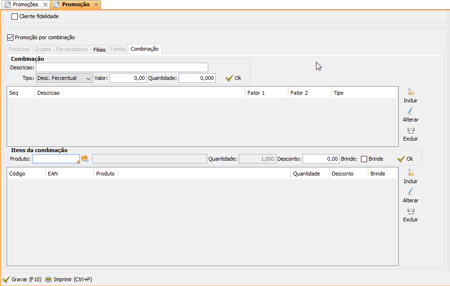This screenshot has height=286, width=450.
Task: Click the Alterar pencil icon beside the combinations grid
Action: point(410,111)
